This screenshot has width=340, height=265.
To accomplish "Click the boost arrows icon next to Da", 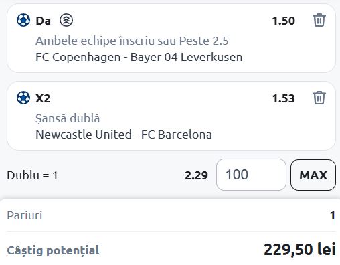I will point(66,20).
